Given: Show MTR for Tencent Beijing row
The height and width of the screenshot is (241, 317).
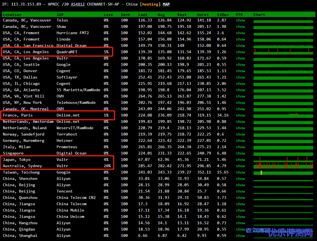Looking at the screenshot, I should tap(240, 191).
